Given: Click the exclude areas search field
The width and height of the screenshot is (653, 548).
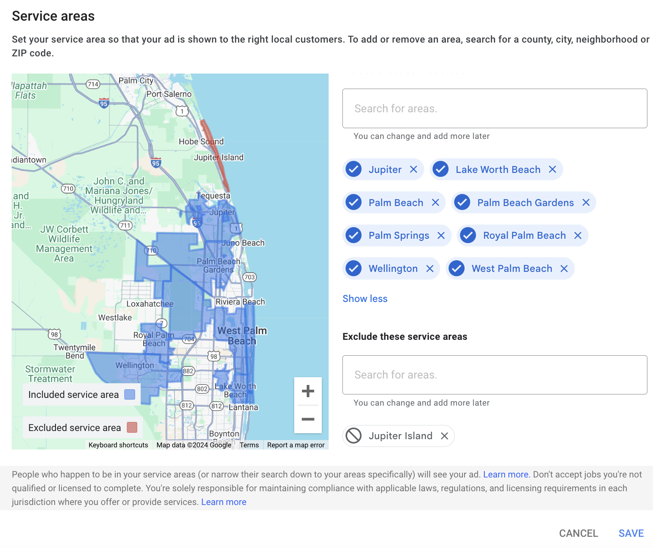Looking at the screenshot, I should click(494, 375).
